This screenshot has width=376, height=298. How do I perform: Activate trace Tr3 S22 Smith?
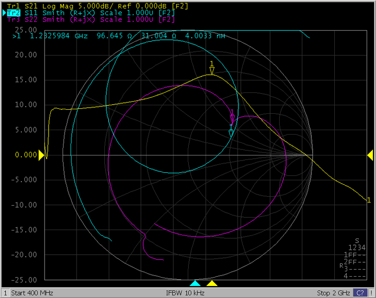click(x=89, y=19)
